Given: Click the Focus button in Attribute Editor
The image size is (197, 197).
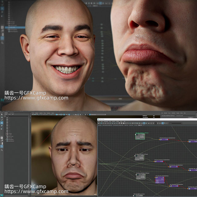Looking at the screenshot, I should [191, 118].
